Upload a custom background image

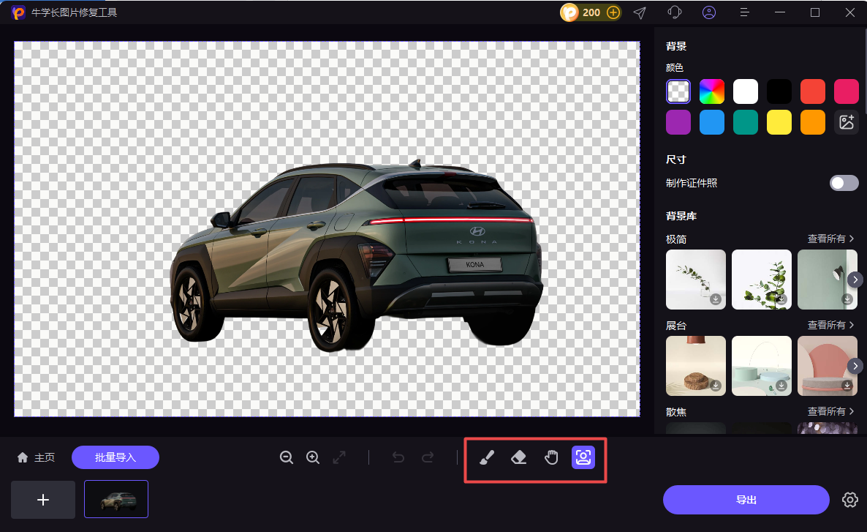(846, 122)
